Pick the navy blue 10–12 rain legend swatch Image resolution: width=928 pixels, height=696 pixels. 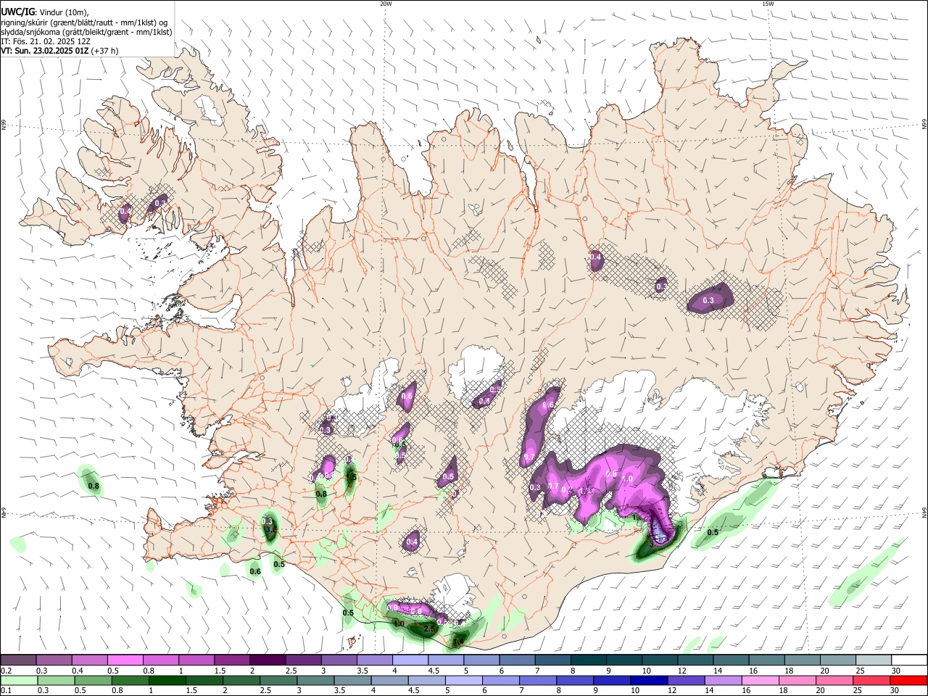coord(650,680)
